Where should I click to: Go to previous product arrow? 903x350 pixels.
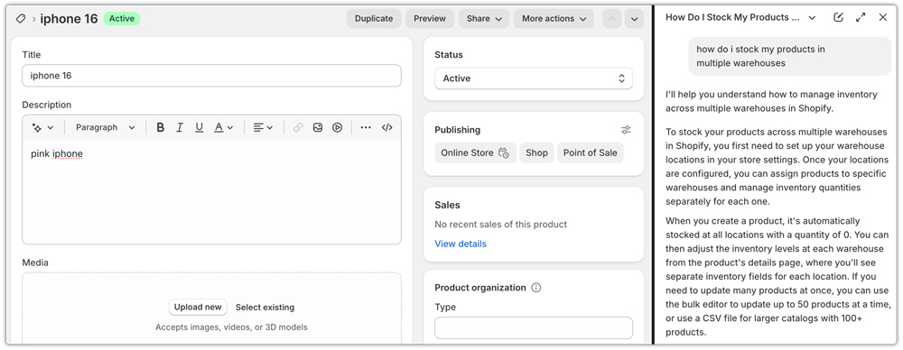coord(611,18)
